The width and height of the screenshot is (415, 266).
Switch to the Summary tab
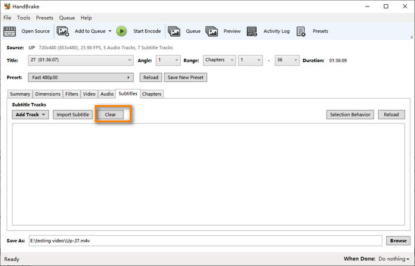20,94
